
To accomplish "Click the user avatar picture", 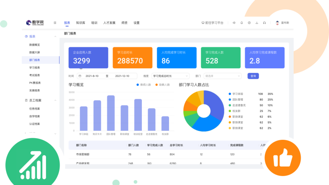I will click(277, 23).
